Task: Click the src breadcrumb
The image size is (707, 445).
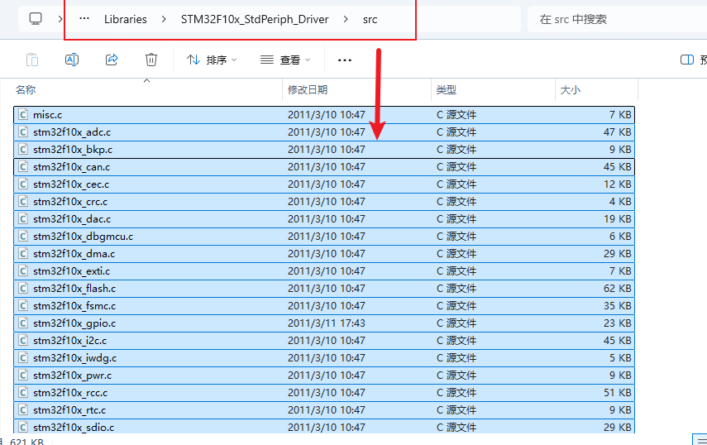Action: pos(370,19)
